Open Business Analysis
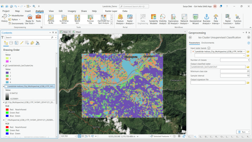The image size is (252, 142). (x=207, y=19)
